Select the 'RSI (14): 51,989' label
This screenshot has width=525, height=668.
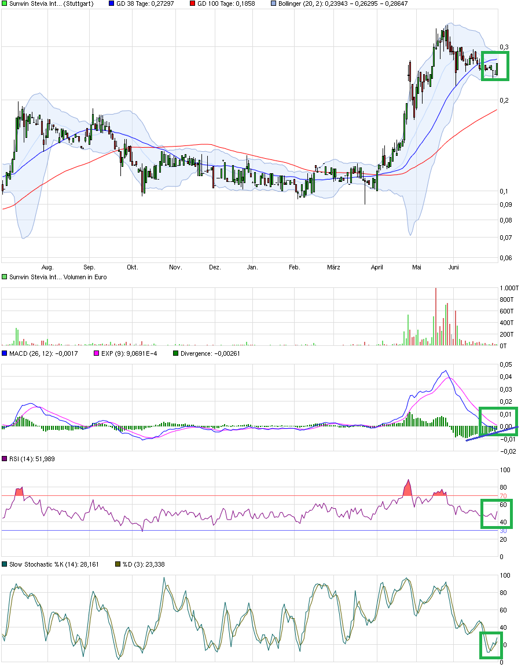click(x=32, y=459)
